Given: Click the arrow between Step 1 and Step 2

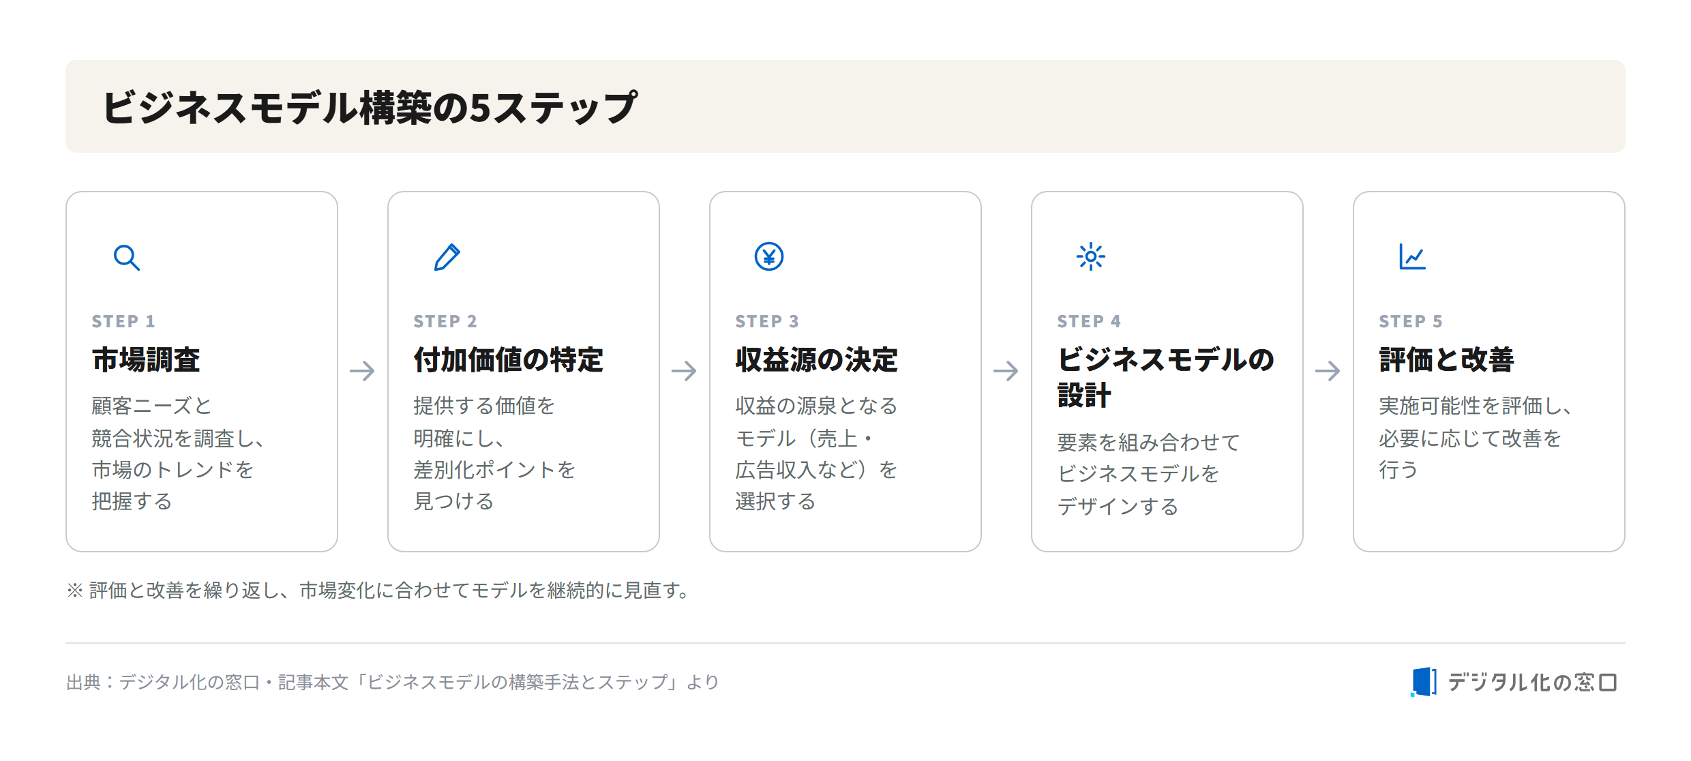Looking at the screenshot, I should 362,371.
